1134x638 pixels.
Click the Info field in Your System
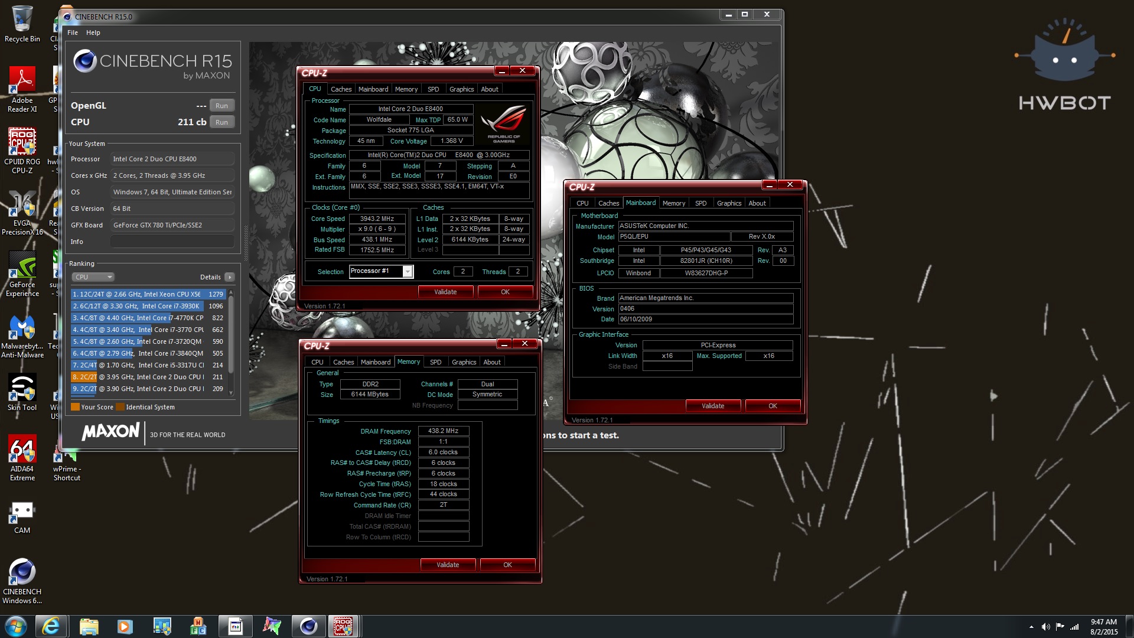(172, 242)
